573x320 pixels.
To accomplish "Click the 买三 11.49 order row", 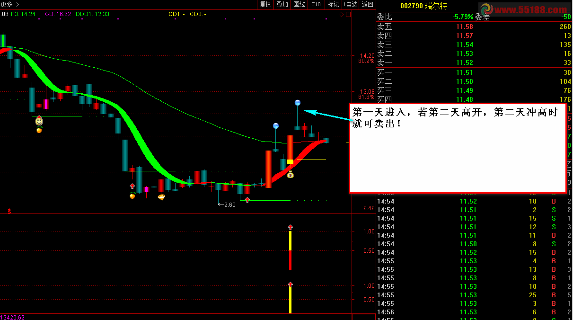I will click(474, 90).
